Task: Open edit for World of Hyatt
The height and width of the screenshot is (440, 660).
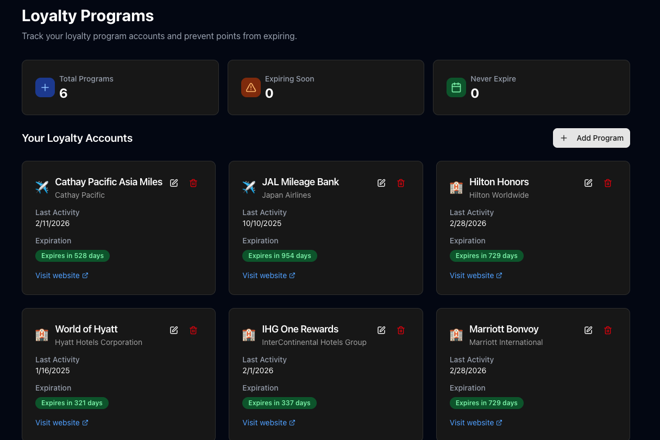Action: coord(174,330)
